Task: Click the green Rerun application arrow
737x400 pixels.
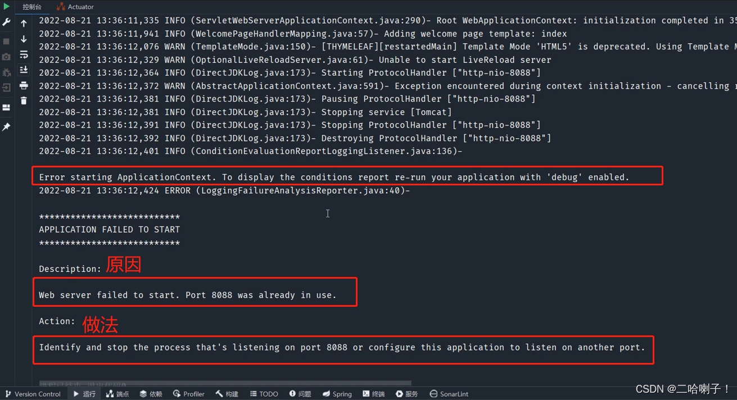Action: pyautogui.click(x=6, y=7)
